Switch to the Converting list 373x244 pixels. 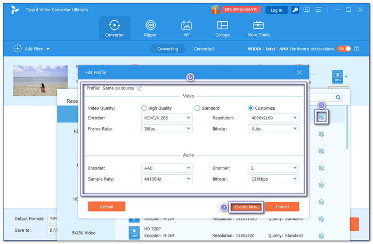point(167,49)
